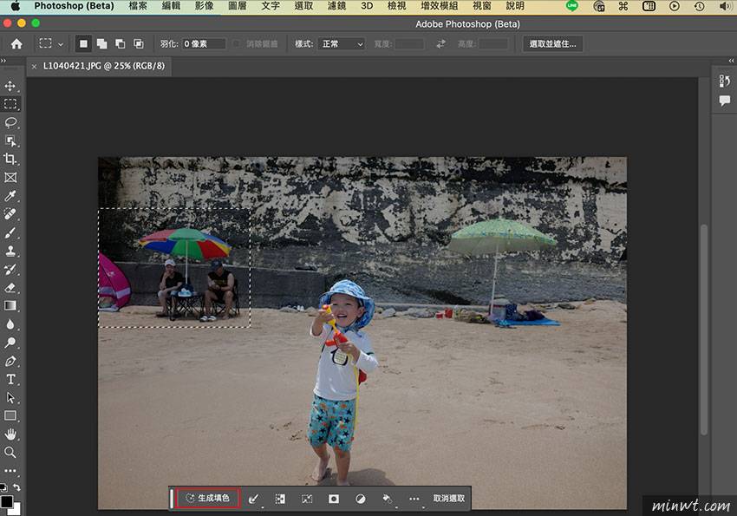The image size is (737, 516).
Task: Select the Type tool
Action: 11,378
